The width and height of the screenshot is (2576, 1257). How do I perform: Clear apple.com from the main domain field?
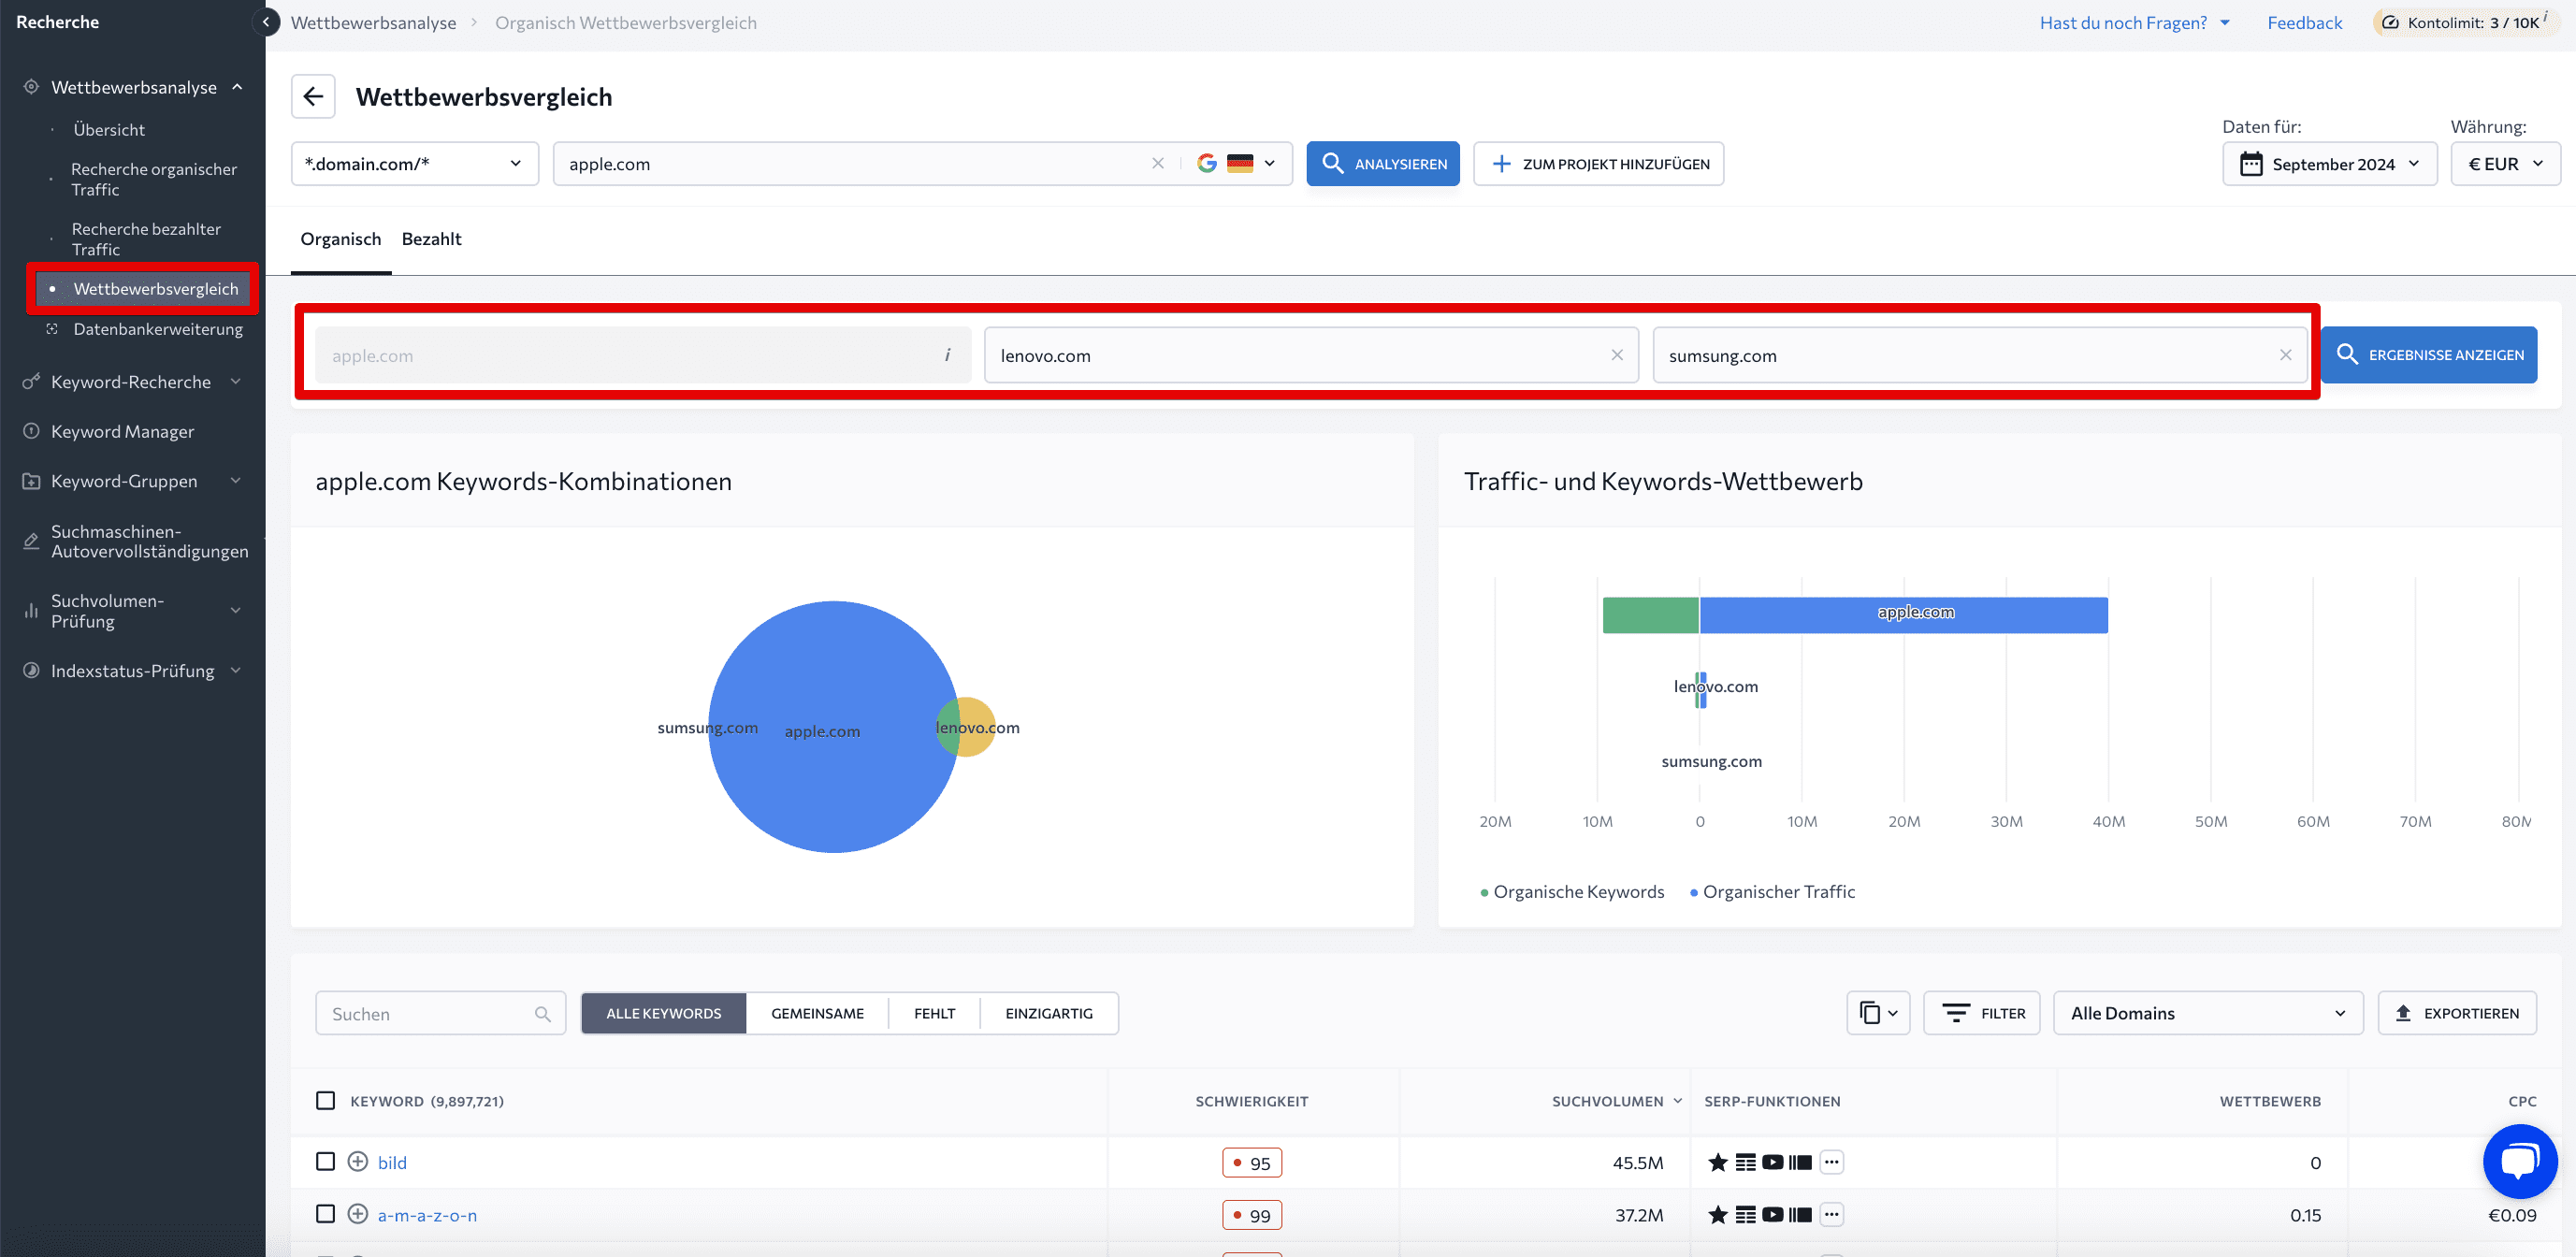pyautogui.click(x=1157, y=163)
